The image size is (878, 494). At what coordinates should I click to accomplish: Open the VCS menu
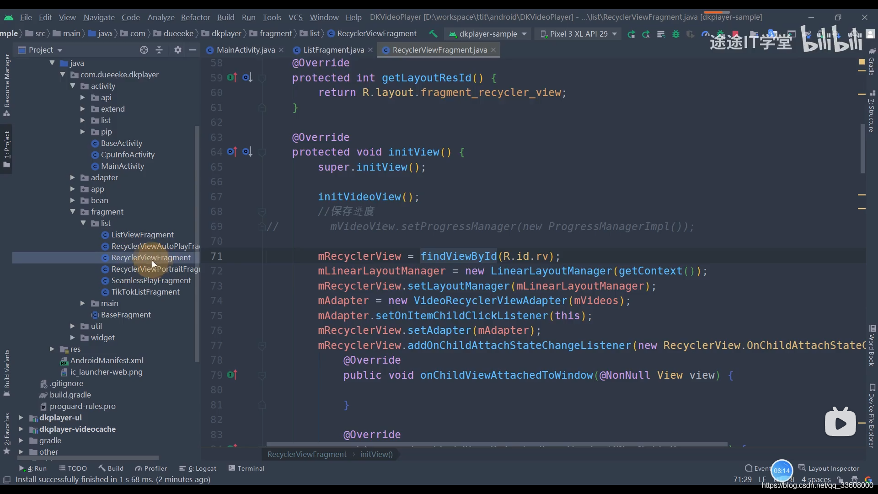coord(295,17)
